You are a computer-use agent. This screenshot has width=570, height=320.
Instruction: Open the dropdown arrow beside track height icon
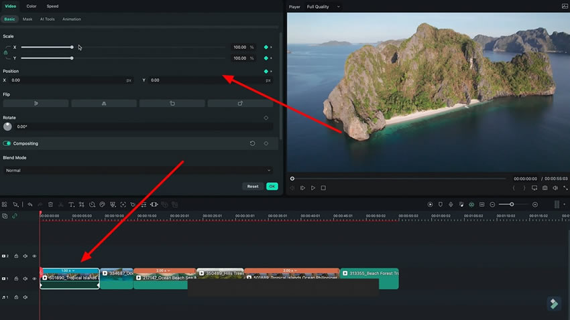(x=564, y=205)
